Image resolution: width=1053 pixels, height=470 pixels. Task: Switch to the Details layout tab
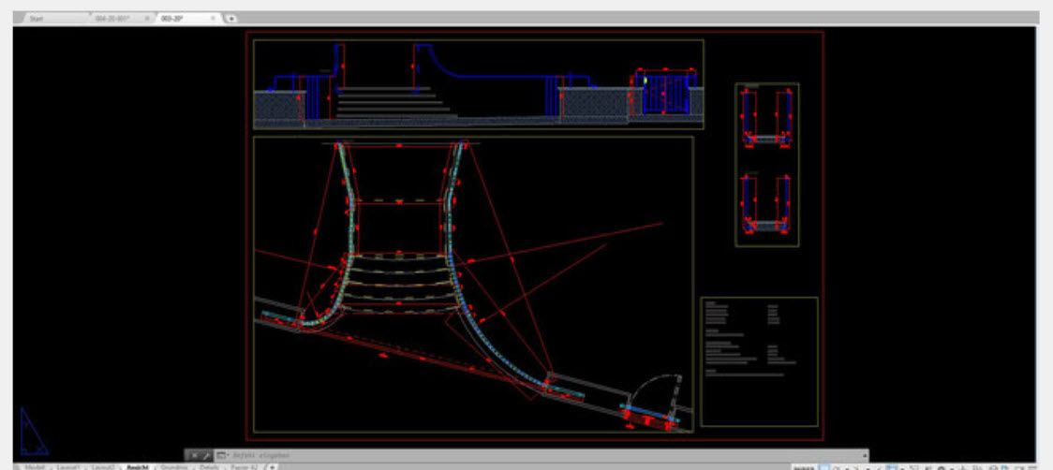click(x=210, y=466)
